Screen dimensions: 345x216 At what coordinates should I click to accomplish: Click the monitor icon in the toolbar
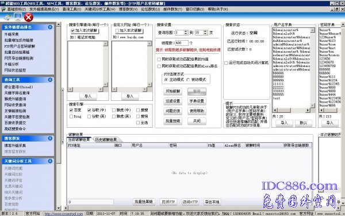click(18, 17)
